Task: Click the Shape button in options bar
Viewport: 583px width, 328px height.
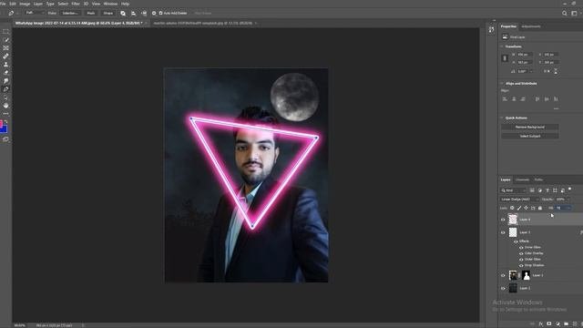Action: click(108, 13)
